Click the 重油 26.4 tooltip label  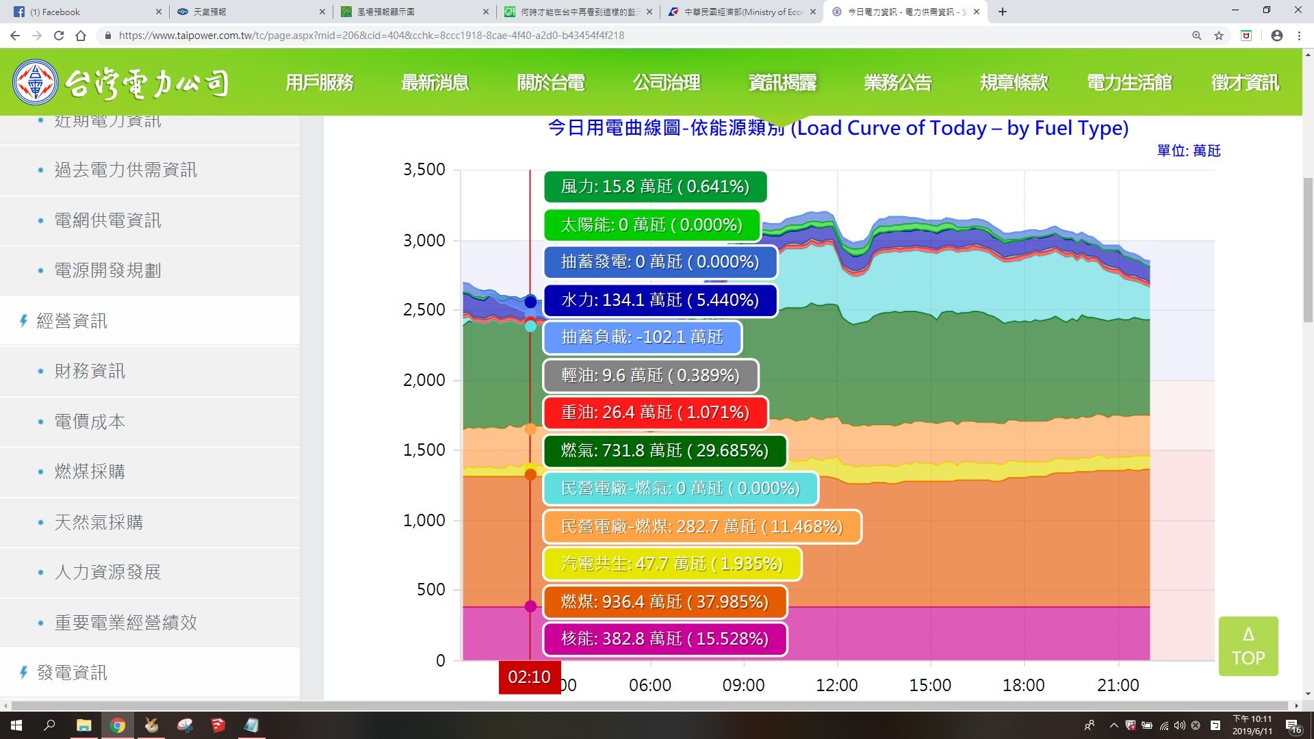[x=656, y=413]
